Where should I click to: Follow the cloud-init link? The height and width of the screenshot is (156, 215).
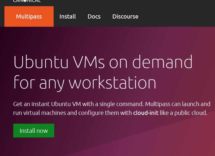tap(146, 113)
